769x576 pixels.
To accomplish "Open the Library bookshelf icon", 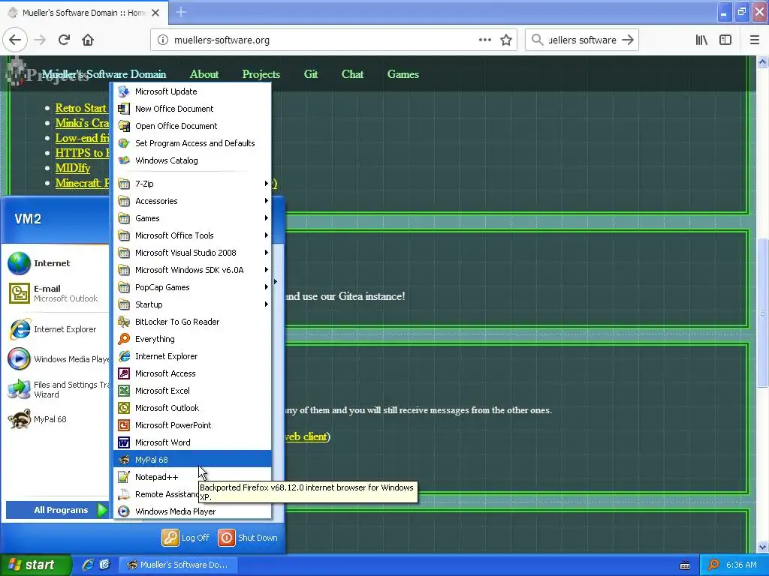I will coord(701,40).
